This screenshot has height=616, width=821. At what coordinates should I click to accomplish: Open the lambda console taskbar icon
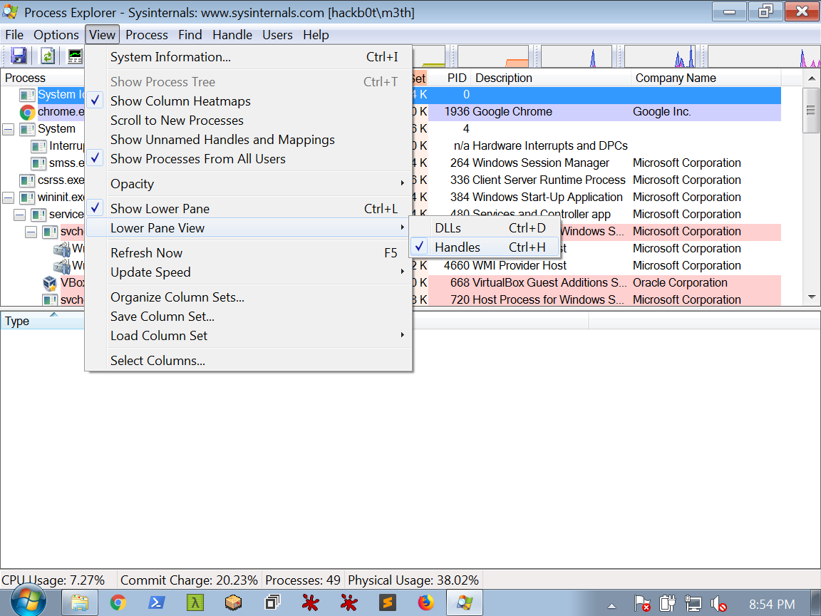click(195, 603)
